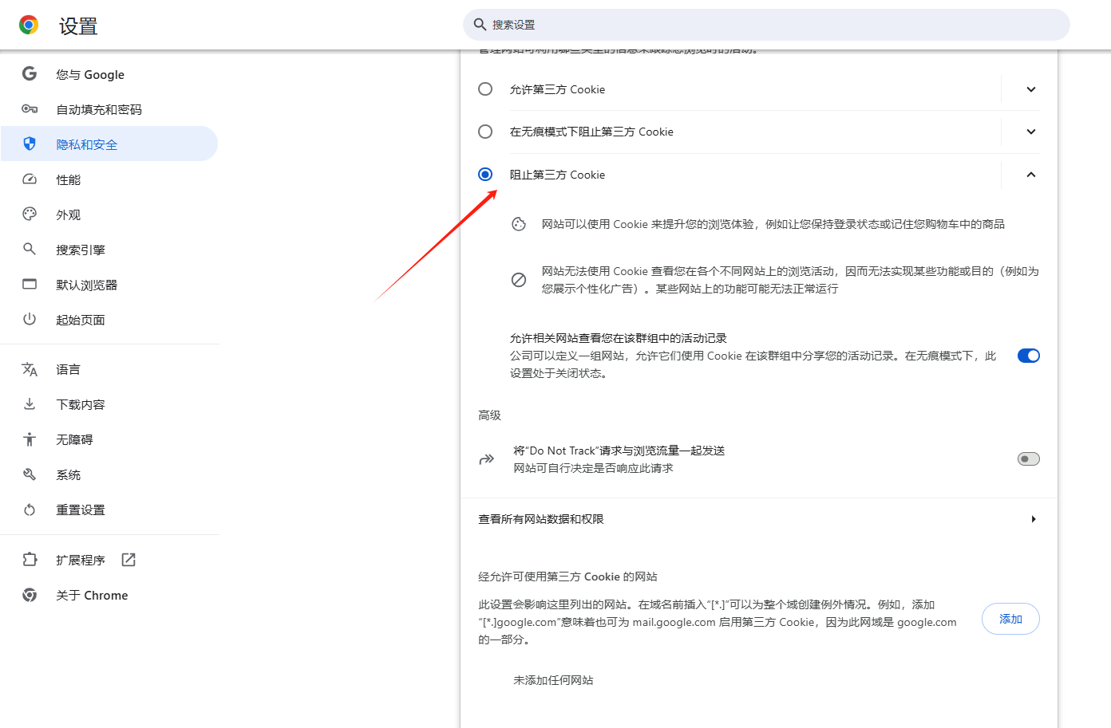Click the accessibility figure icon for 无障碍

[30, 439]
